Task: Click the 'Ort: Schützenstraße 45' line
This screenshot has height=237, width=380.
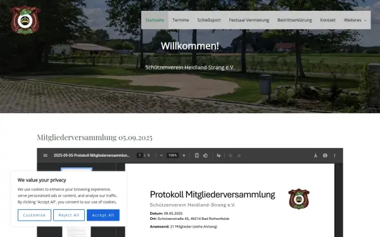Action: (x=189, y=219)
